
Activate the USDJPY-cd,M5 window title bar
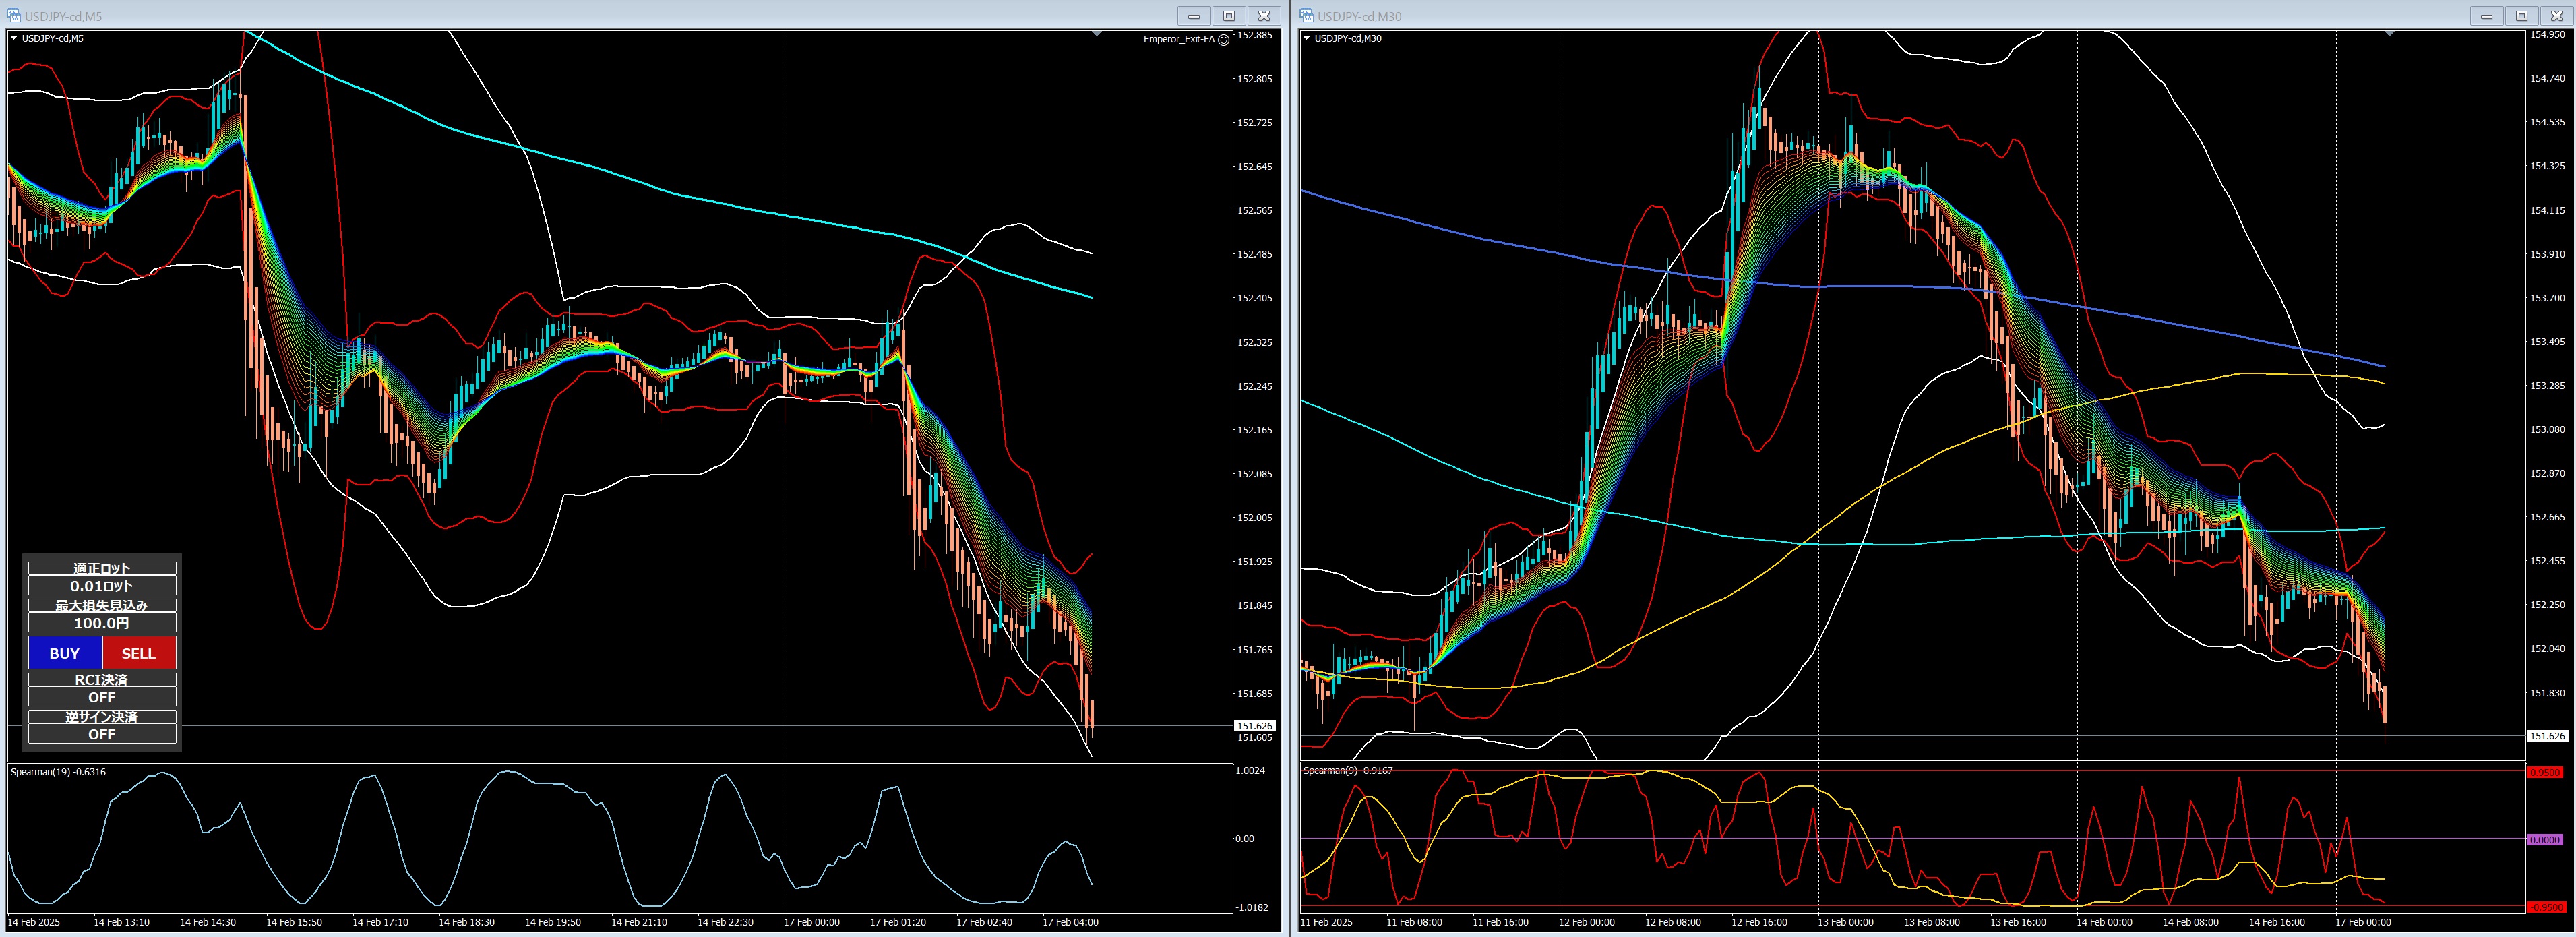[x=600, y=16]
